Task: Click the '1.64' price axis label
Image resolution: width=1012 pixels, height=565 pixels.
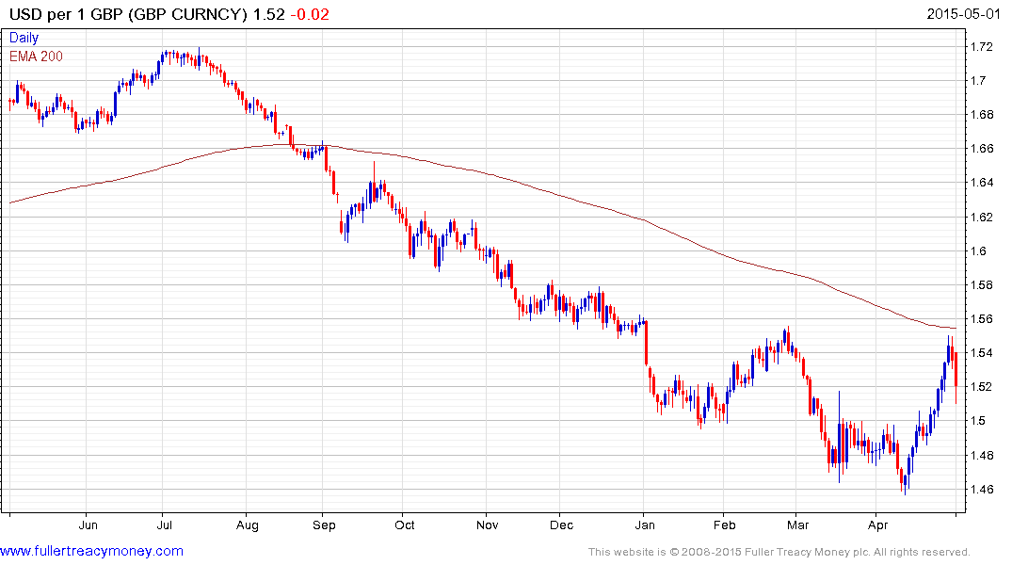Action: coord(982,183)
